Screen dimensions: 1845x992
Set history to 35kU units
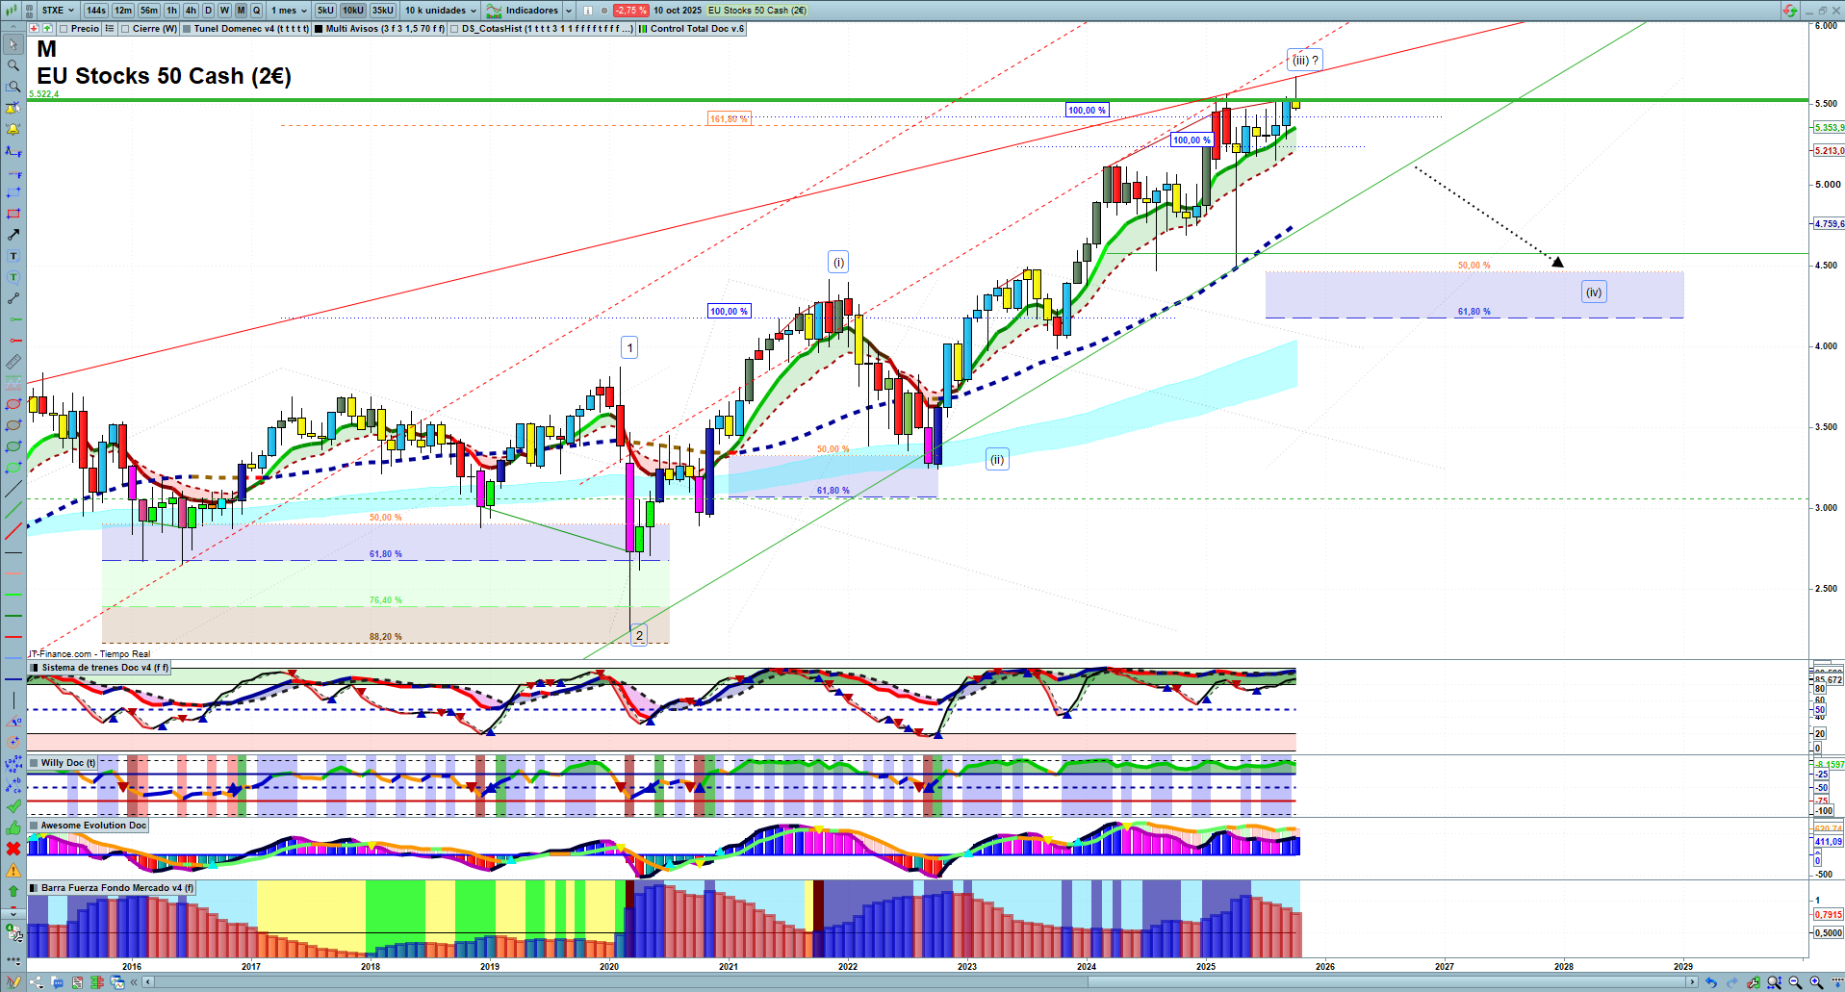(383, 11)
